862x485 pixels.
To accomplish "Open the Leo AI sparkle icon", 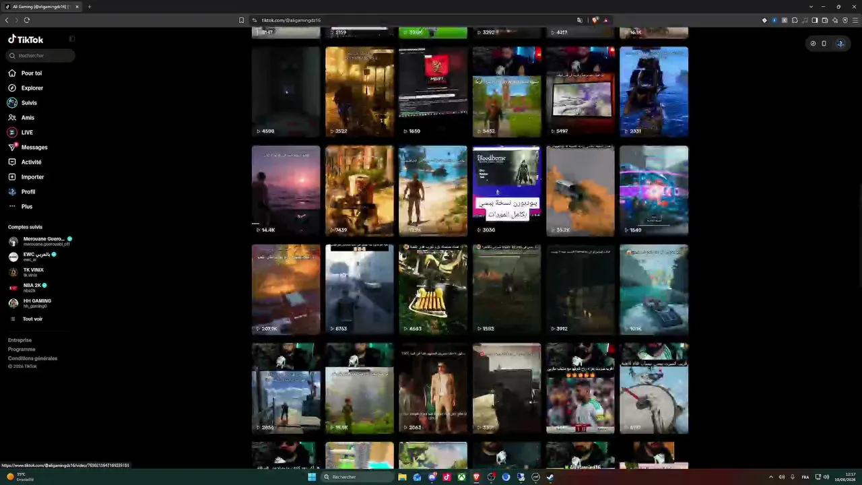I will click(x=835, y=20).
